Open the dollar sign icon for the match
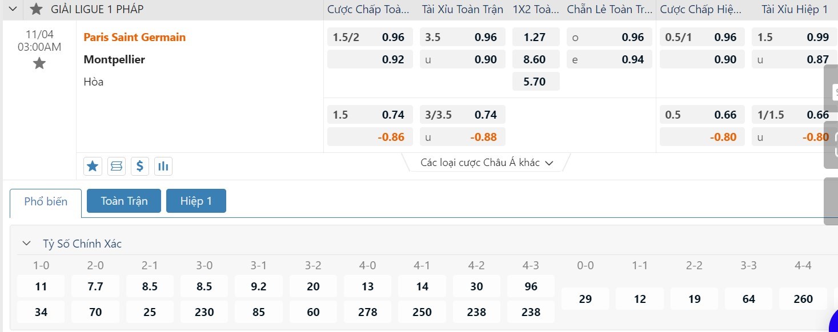The width and height of the screenshot is (838, 332). pyautogui.click(x=139, y=166)
